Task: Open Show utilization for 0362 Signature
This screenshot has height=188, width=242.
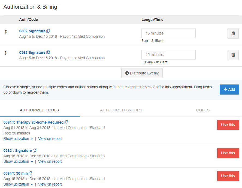Action: tap(16, 161)
